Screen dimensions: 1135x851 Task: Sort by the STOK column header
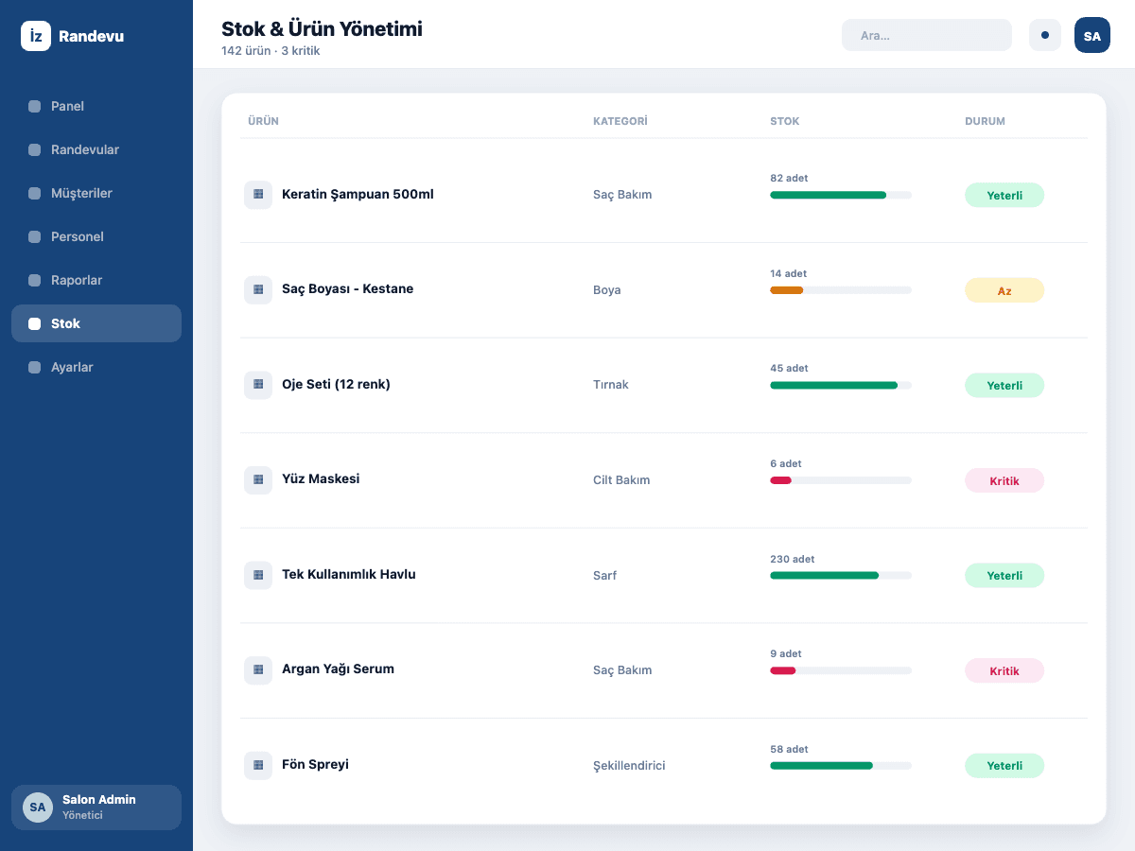pos(785,121)
